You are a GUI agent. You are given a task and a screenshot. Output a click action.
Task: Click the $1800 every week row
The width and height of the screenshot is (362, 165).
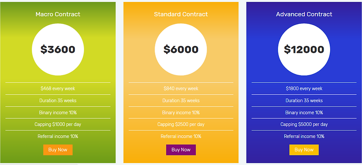[x=304, y=88]
